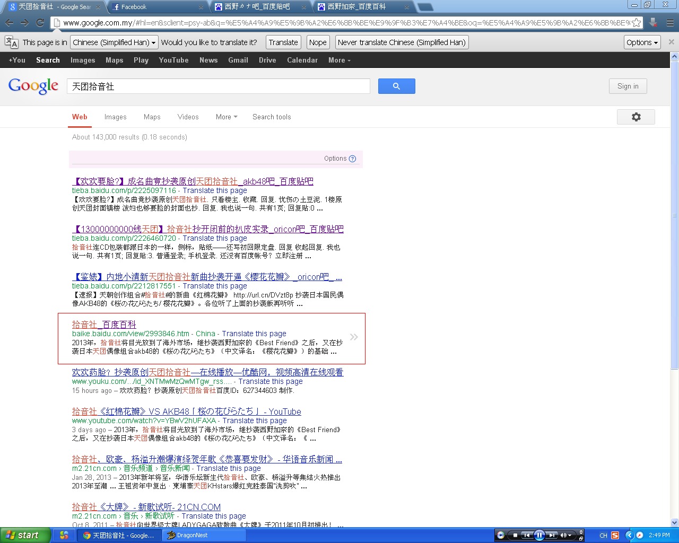The width and height of the screenshot is (679, 543).
Task: Click the blue Google search magnifier button
Action: pos(396,86)
